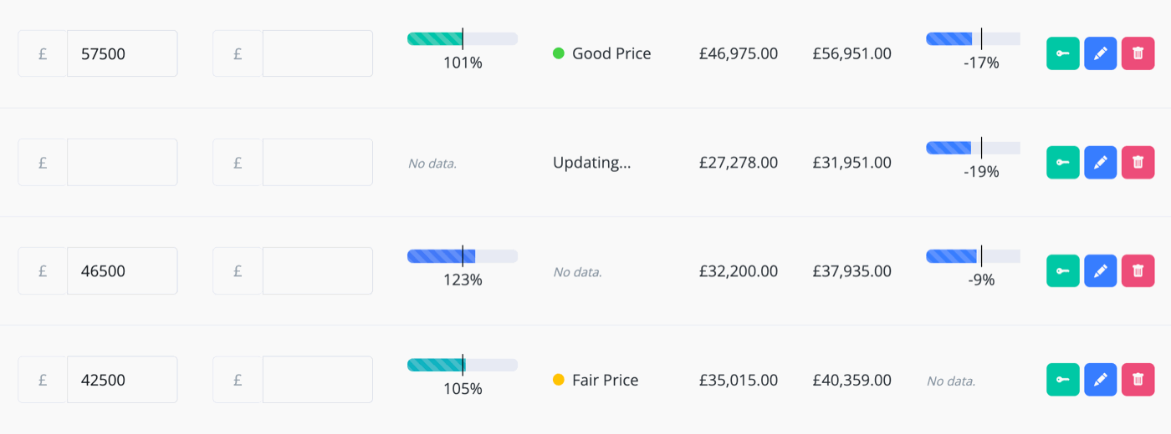Click the 101% progress bar

click(463, 38)
